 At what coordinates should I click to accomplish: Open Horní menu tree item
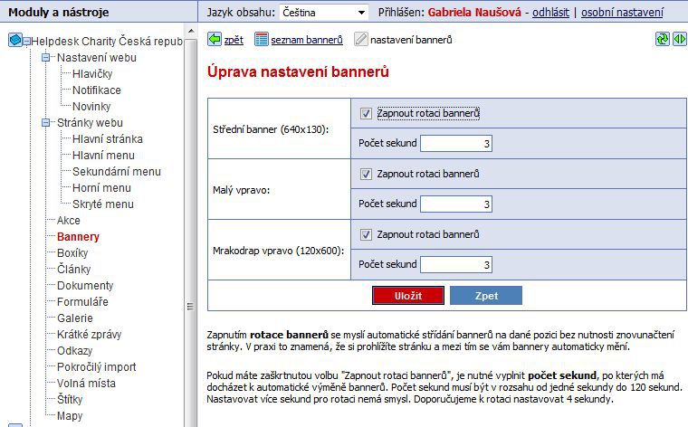(x=101, y=187)
